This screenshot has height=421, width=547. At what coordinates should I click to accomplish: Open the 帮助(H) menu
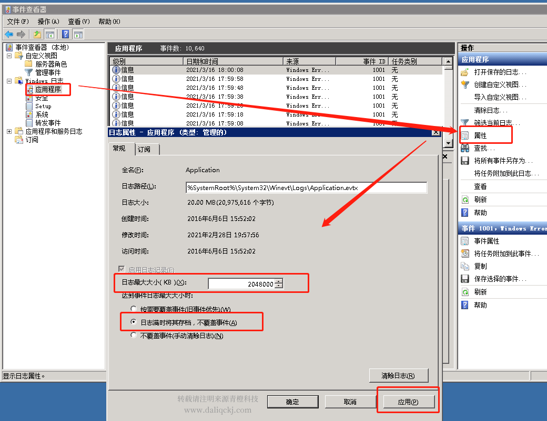point(109,22)
